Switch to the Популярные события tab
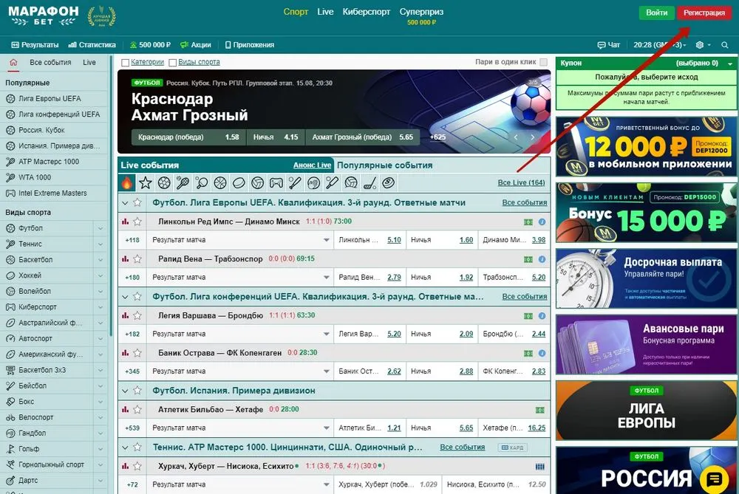Viewport: 739px width, 494px height. pos(384,165)
